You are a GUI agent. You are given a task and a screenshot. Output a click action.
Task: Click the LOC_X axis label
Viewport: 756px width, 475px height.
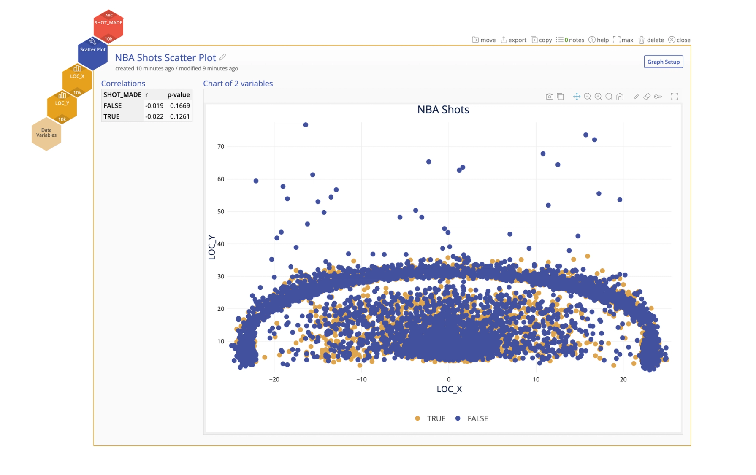tap(449, 389)
